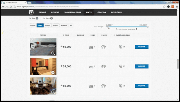Bookmark page with the star icon
Screen dimensions: 180x102
[x=164, y=7]
